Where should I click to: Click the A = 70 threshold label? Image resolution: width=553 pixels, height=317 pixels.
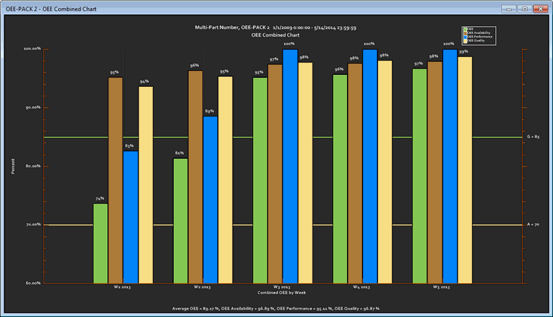click(x=533, y=225)
